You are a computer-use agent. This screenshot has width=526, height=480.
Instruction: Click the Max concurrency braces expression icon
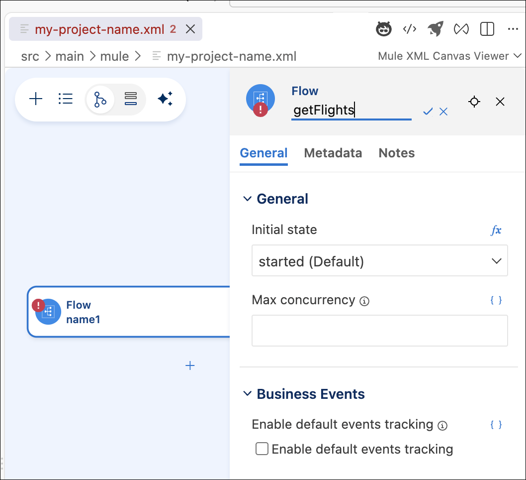(496, 300)
